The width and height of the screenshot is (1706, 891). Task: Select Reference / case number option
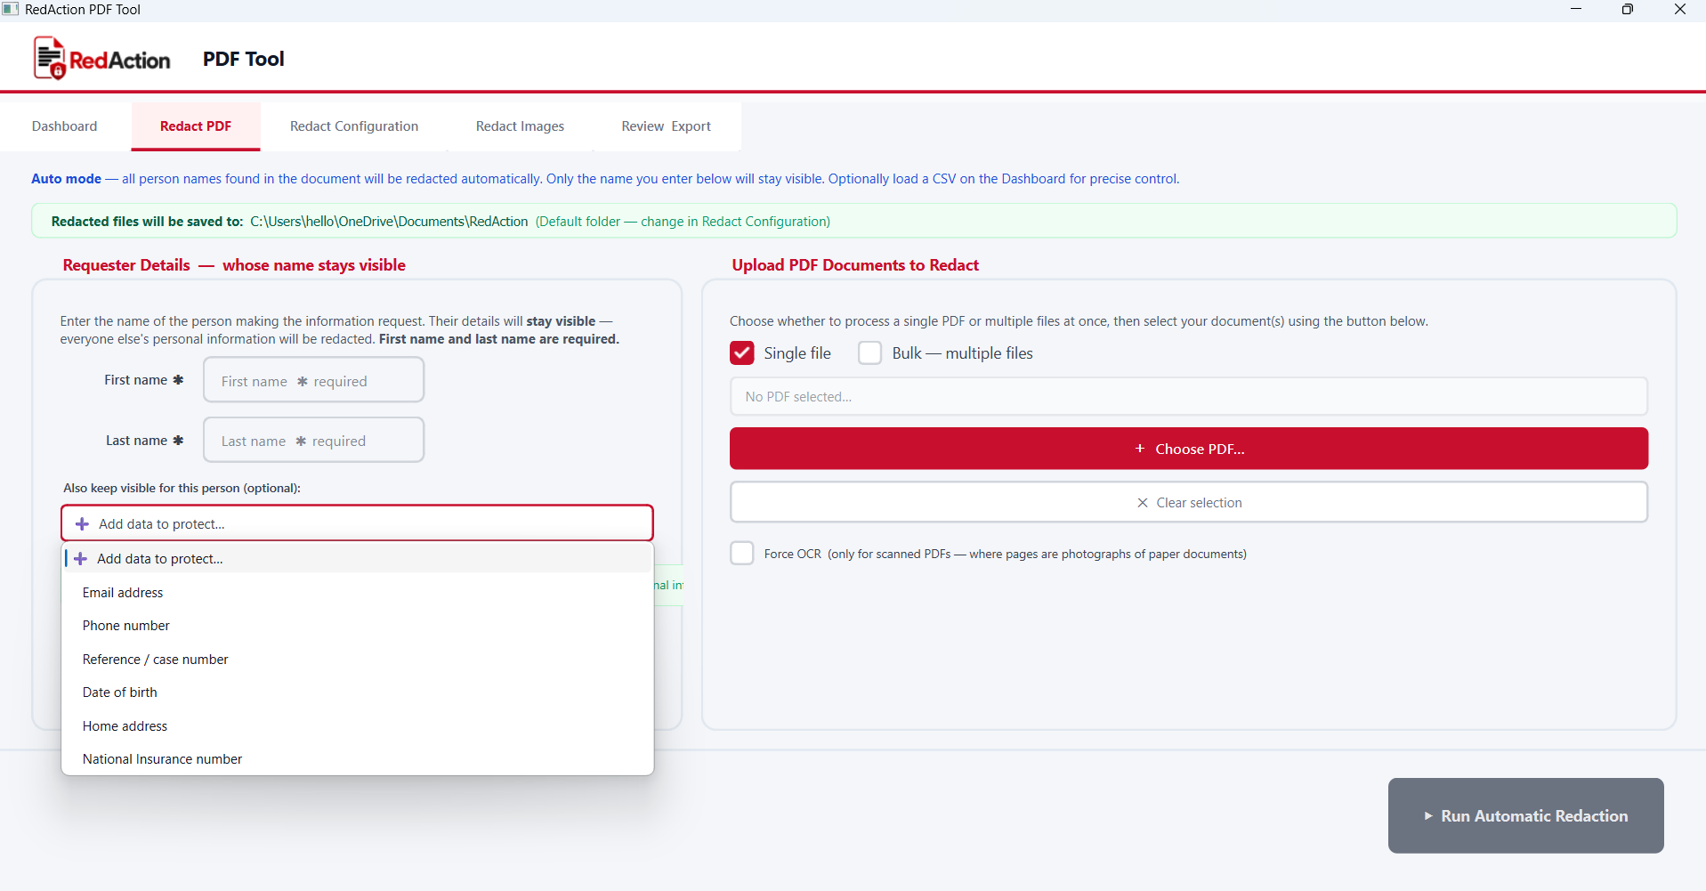(x=358, y=660)
